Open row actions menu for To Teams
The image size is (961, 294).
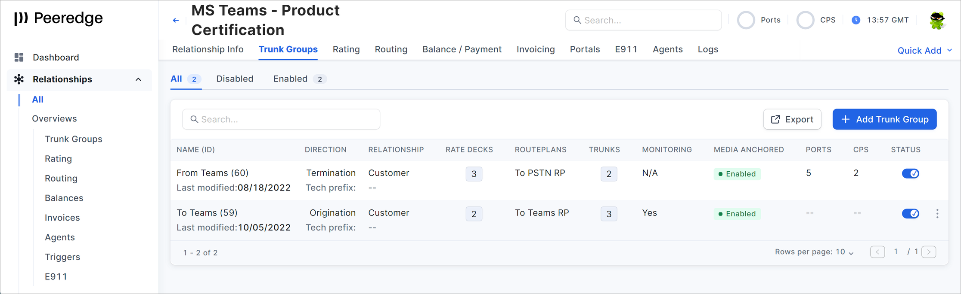coord(937,214)
